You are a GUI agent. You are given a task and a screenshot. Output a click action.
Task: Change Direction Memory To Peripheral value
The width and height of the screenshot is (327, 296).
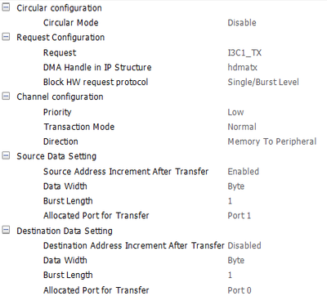click(x=271, y=141)
